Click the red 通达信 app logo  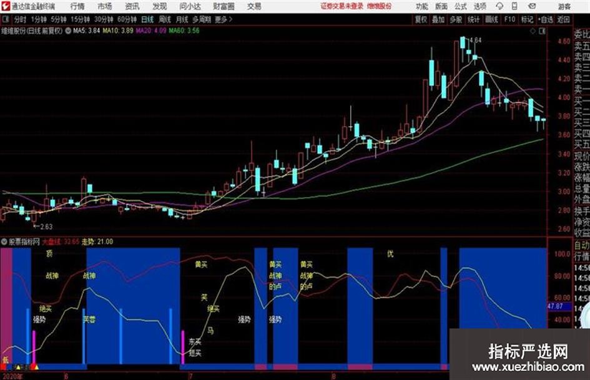[6, 6]
